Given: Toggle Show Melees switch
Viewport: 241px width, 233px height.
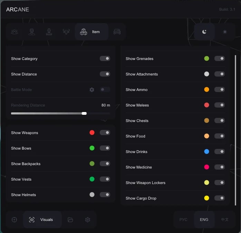Looking at the screenshot, I should (220, 105).
